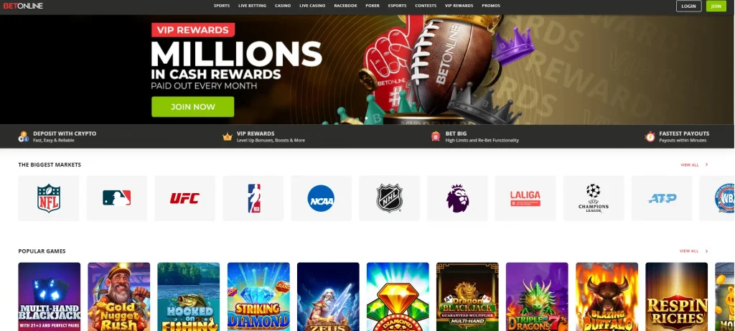
Task: Expand Biggest Markets with View All arrow
Action: point(706,164)
